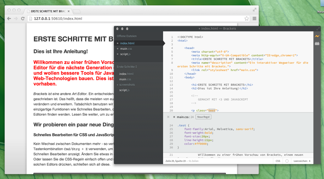Open index.html in the project tree
Screen dimensions: 324x179
pyautogui.click(x=126, y=74)
